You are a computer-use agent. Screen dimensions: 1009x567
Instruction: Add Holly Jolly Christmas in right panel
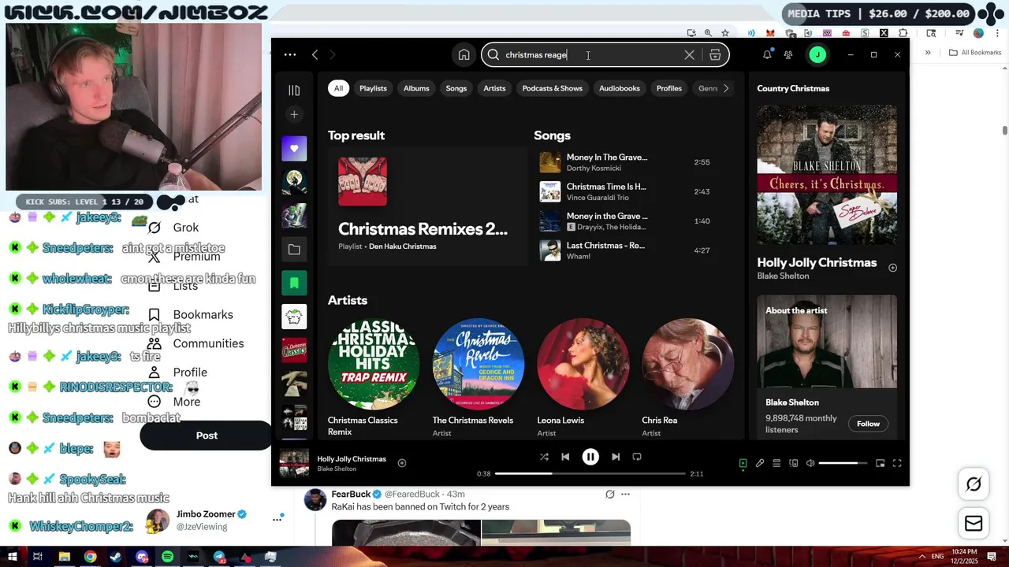pyautogui.click(x=892, y=268)
